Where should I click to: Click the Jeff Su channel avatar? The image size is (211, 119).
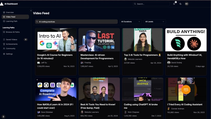coord(39,63)
